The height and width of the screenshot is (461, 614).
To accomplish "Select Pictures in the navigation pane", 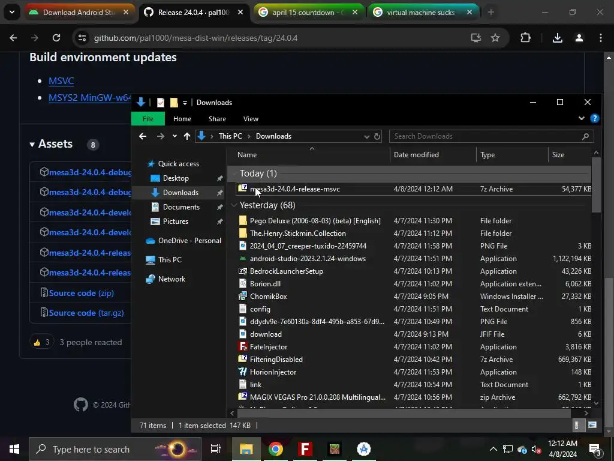I will [176, 221].
